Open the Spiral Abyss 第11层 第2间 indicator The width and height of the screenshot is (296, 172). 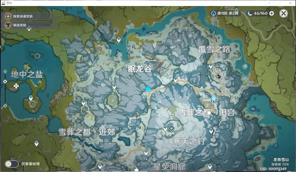225,13
